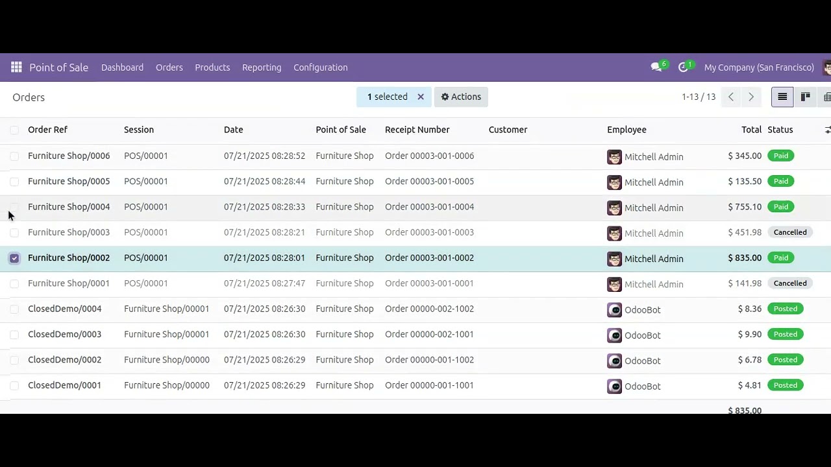Toggle select-all checkbox in header
831x467 pixels.
pyautogui.click(x=14, y=130)
